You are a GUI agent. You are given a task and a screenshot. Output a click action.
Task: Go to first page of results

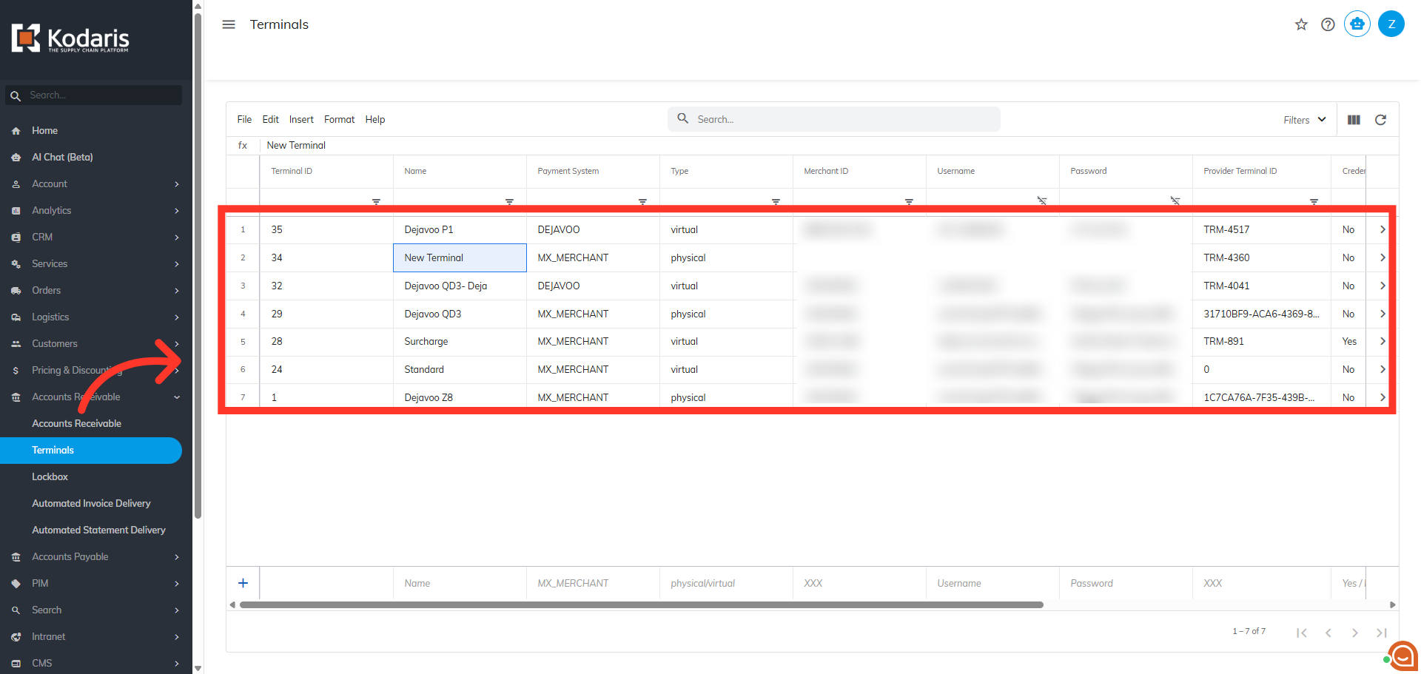coord(1302,633)
